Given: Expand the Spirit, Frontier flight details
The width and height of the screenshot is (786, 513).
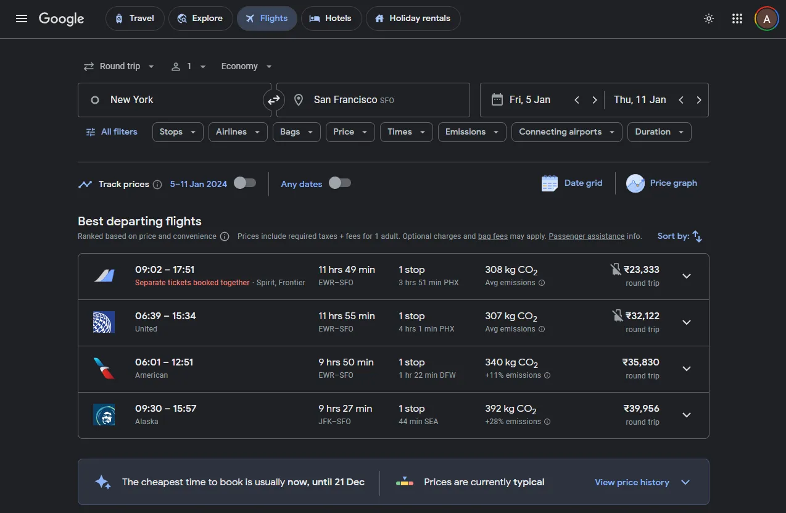Looking at the screenshot, I should coord(687,276).
